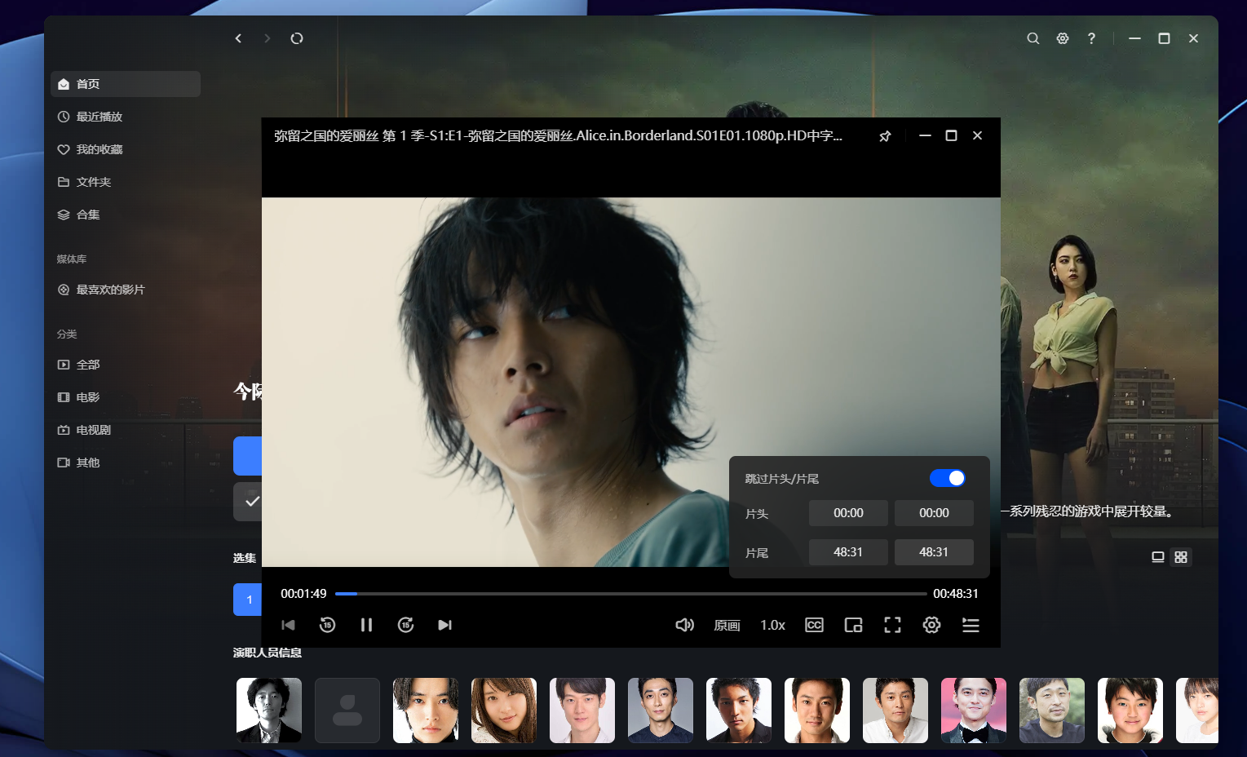This screenshot has width=1247, height=757.
Task: Open help via the question mark icon
Action: [x=1091, y=38]
